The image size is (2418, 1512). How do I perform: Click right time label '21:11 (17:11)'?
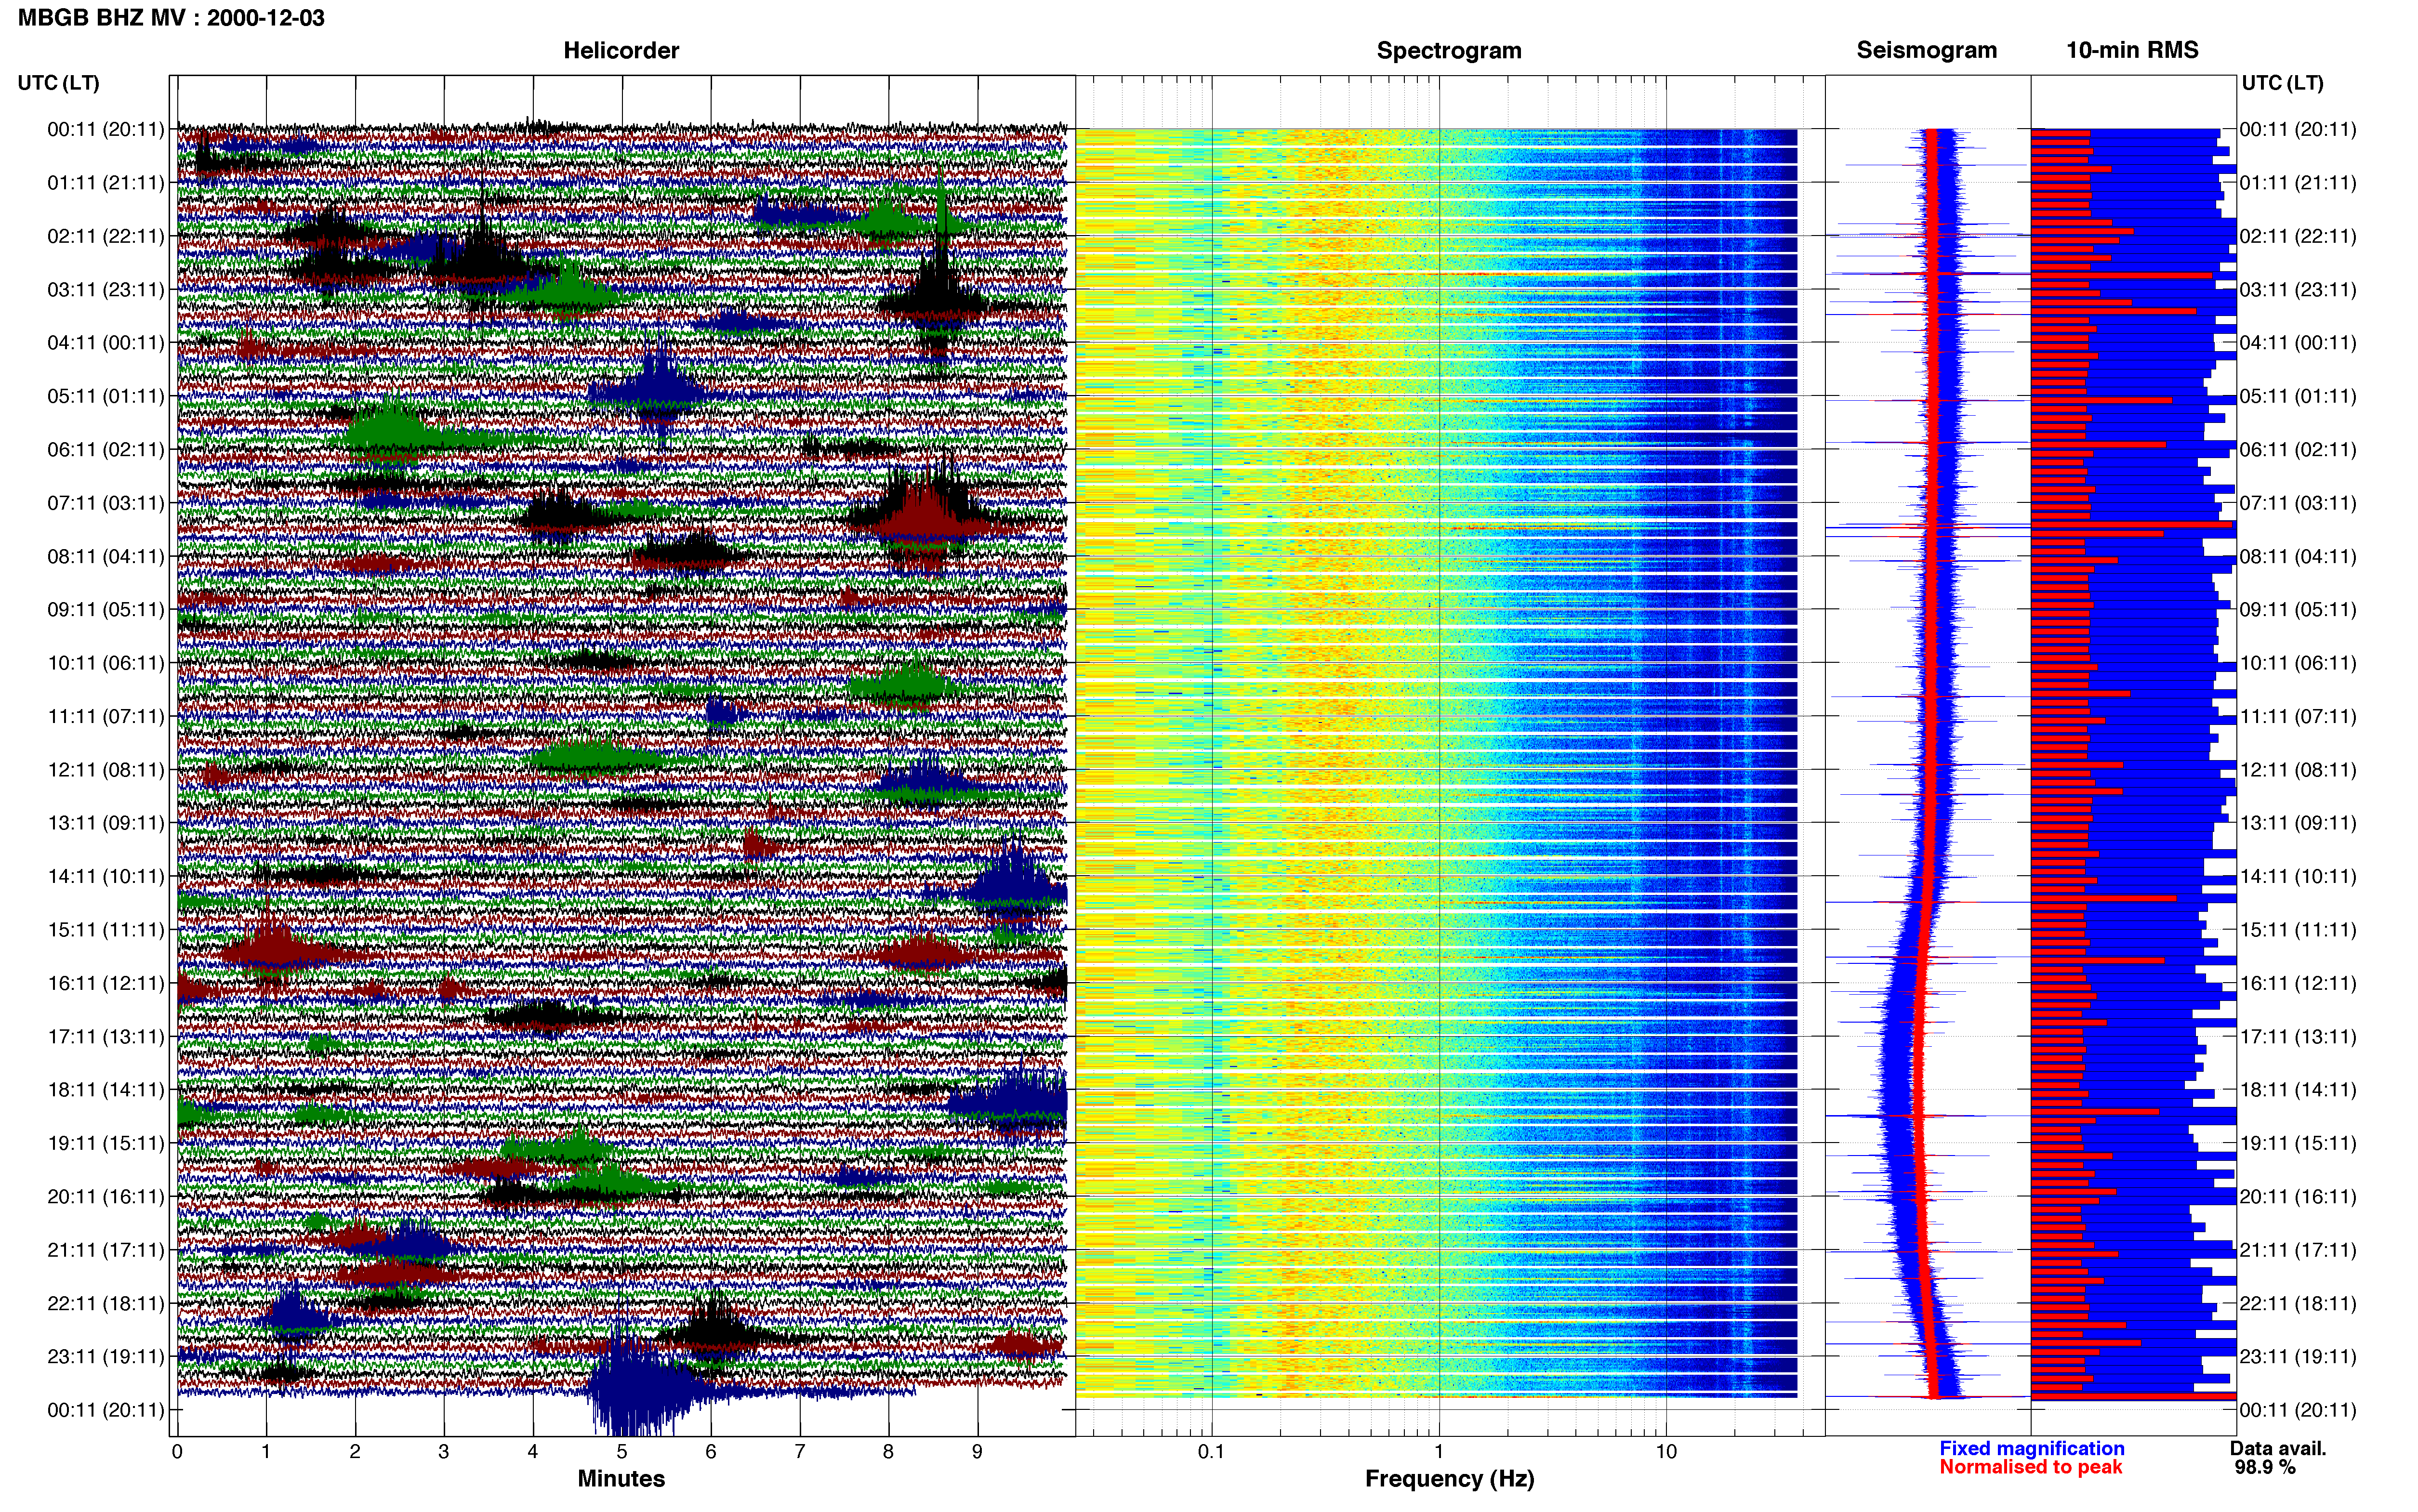click(x=2297, y=1250)
